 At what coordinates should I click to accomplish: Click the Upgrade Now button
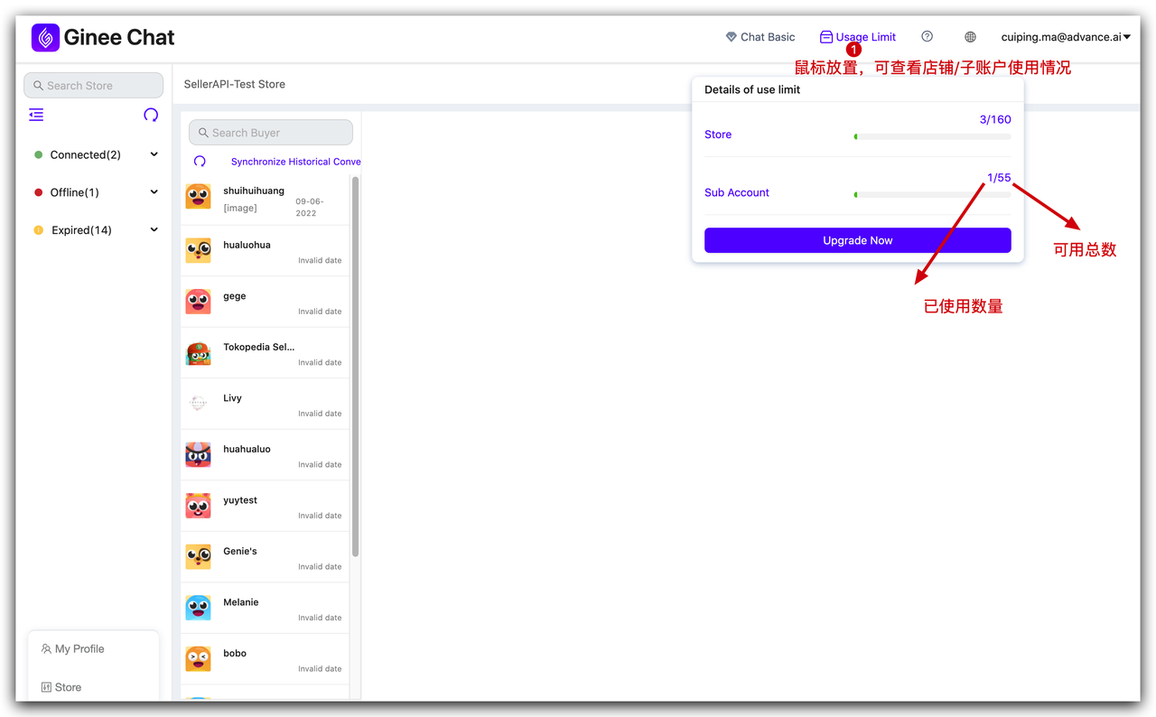(857, 240)
